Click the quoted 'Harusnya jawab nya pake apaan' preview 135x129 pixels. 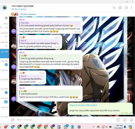[40, 42]
